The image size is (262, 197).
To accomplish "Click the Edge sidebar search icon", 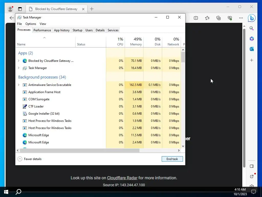I will (252, 28).
